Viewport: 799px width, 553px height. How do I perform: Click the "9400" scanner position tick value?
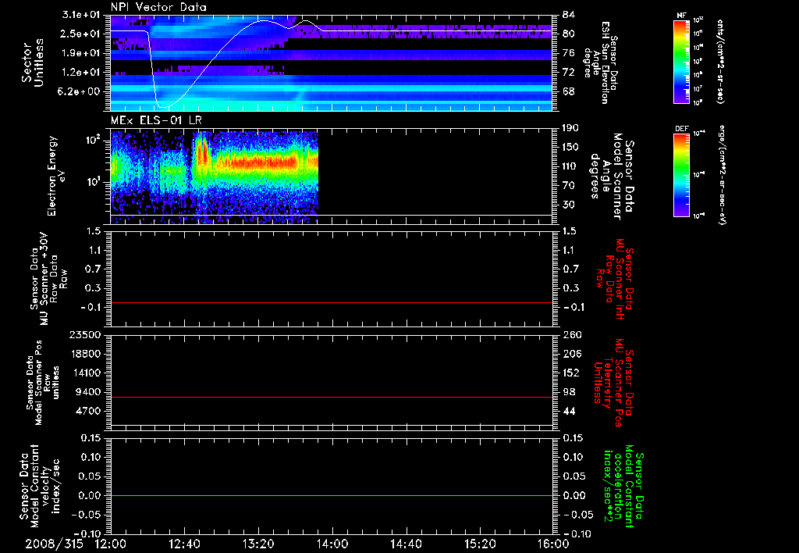pyautogui.click(x=89, y=392)
